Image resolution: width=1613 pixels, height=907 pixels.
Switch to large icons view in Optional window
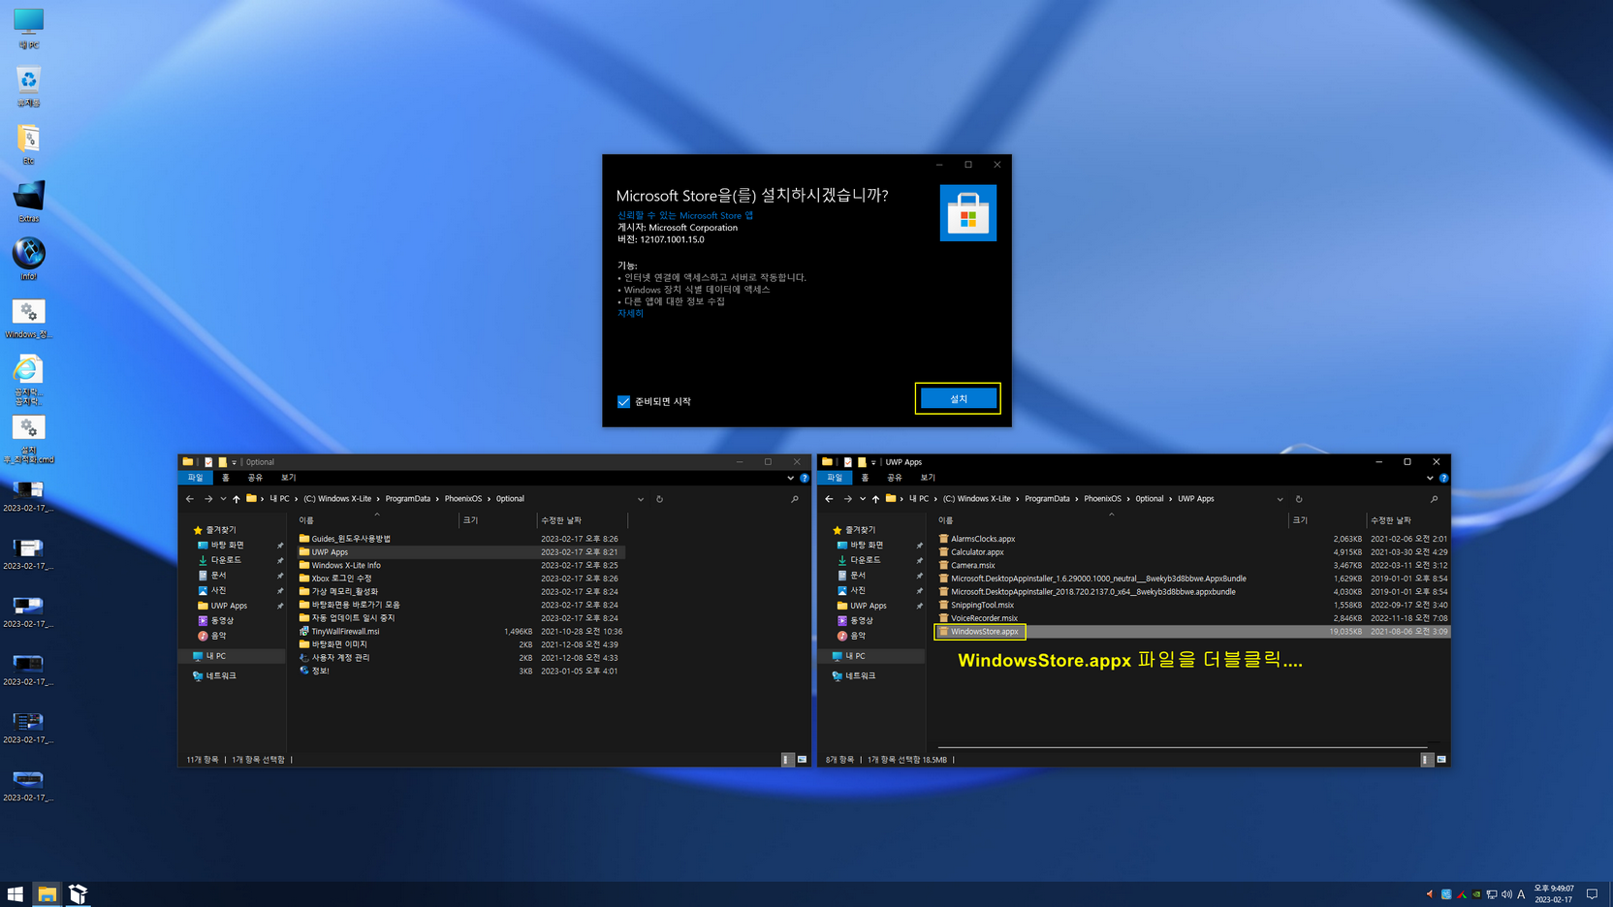pos(802,760)
